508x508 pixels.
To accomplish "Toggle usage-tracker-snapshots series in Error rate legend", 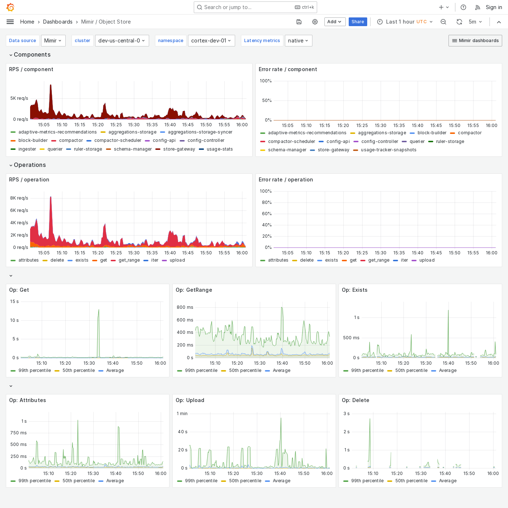I will [x=389, y=150].
